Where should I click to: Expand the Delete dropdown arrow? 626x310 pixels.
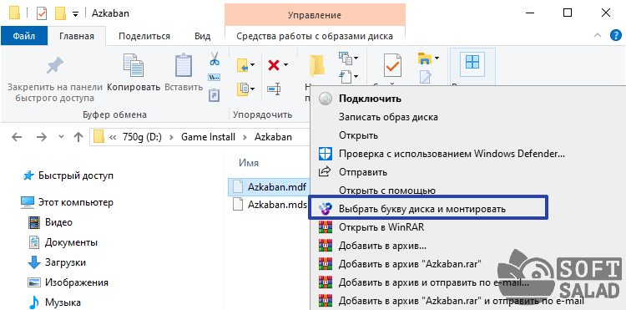[x=285, y=64]
